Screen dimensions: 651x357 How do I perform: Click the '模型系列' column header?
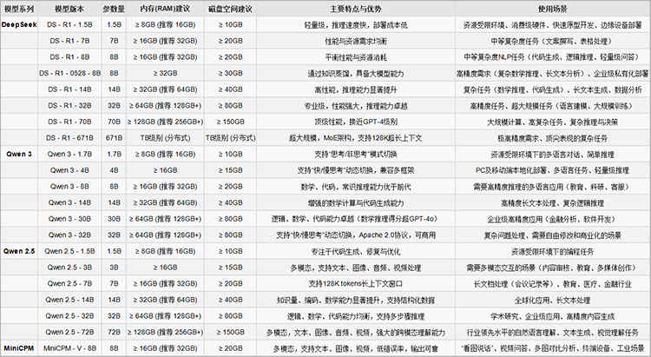click(19, 9)
